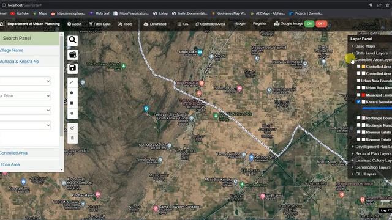The height and width of the screenshot is (220, 392).
Task: Check the Rectangle Number layer
Action: pos(358,125)
